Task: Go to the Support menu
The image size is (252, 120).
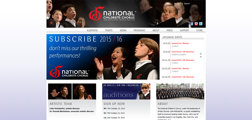Action: click(x=184, y=30)
